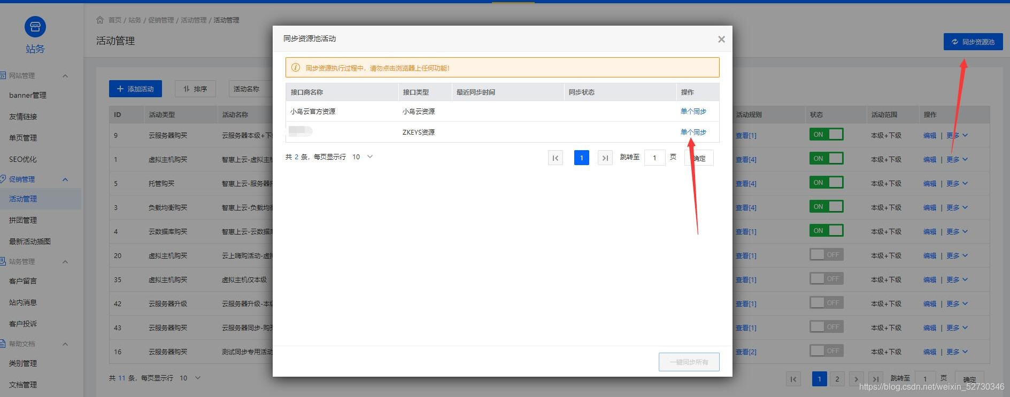Click the 活动名称 search field
Screen dimensions: 1010x397
coord(251,89)
